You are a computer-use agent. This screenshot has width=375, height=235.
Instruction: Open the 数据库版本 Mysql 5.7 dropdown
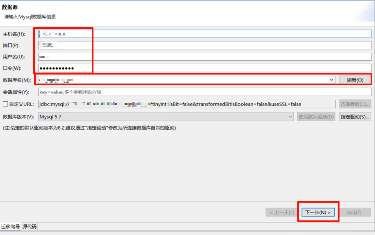click(166, 117)
